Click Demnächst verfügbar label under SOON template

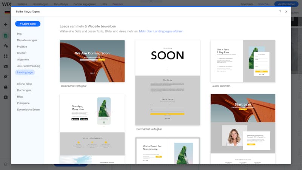point(149,129)
